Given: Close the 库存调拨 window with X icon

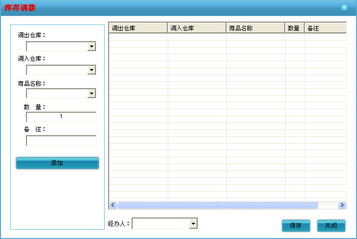Looking at the screenshot, I should pos(344,8).
